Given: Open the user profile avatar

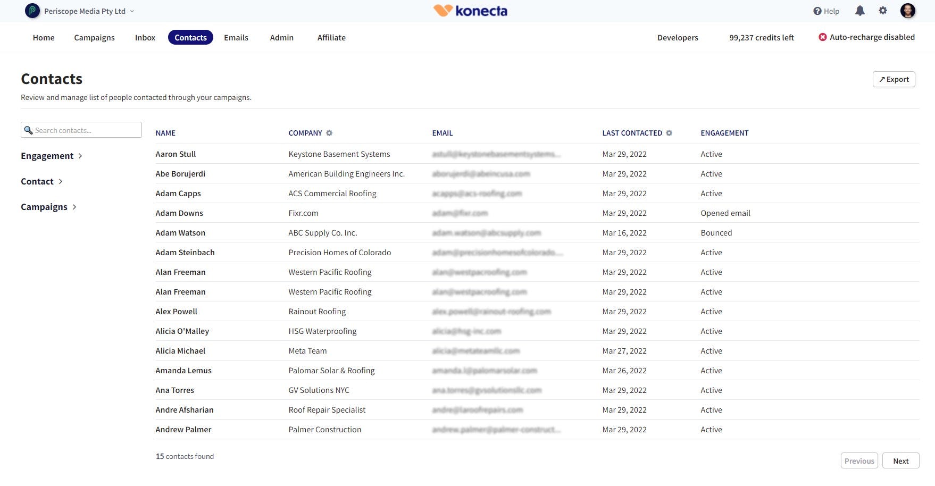Looking at the screenshot, I should [x=908, y=11].
